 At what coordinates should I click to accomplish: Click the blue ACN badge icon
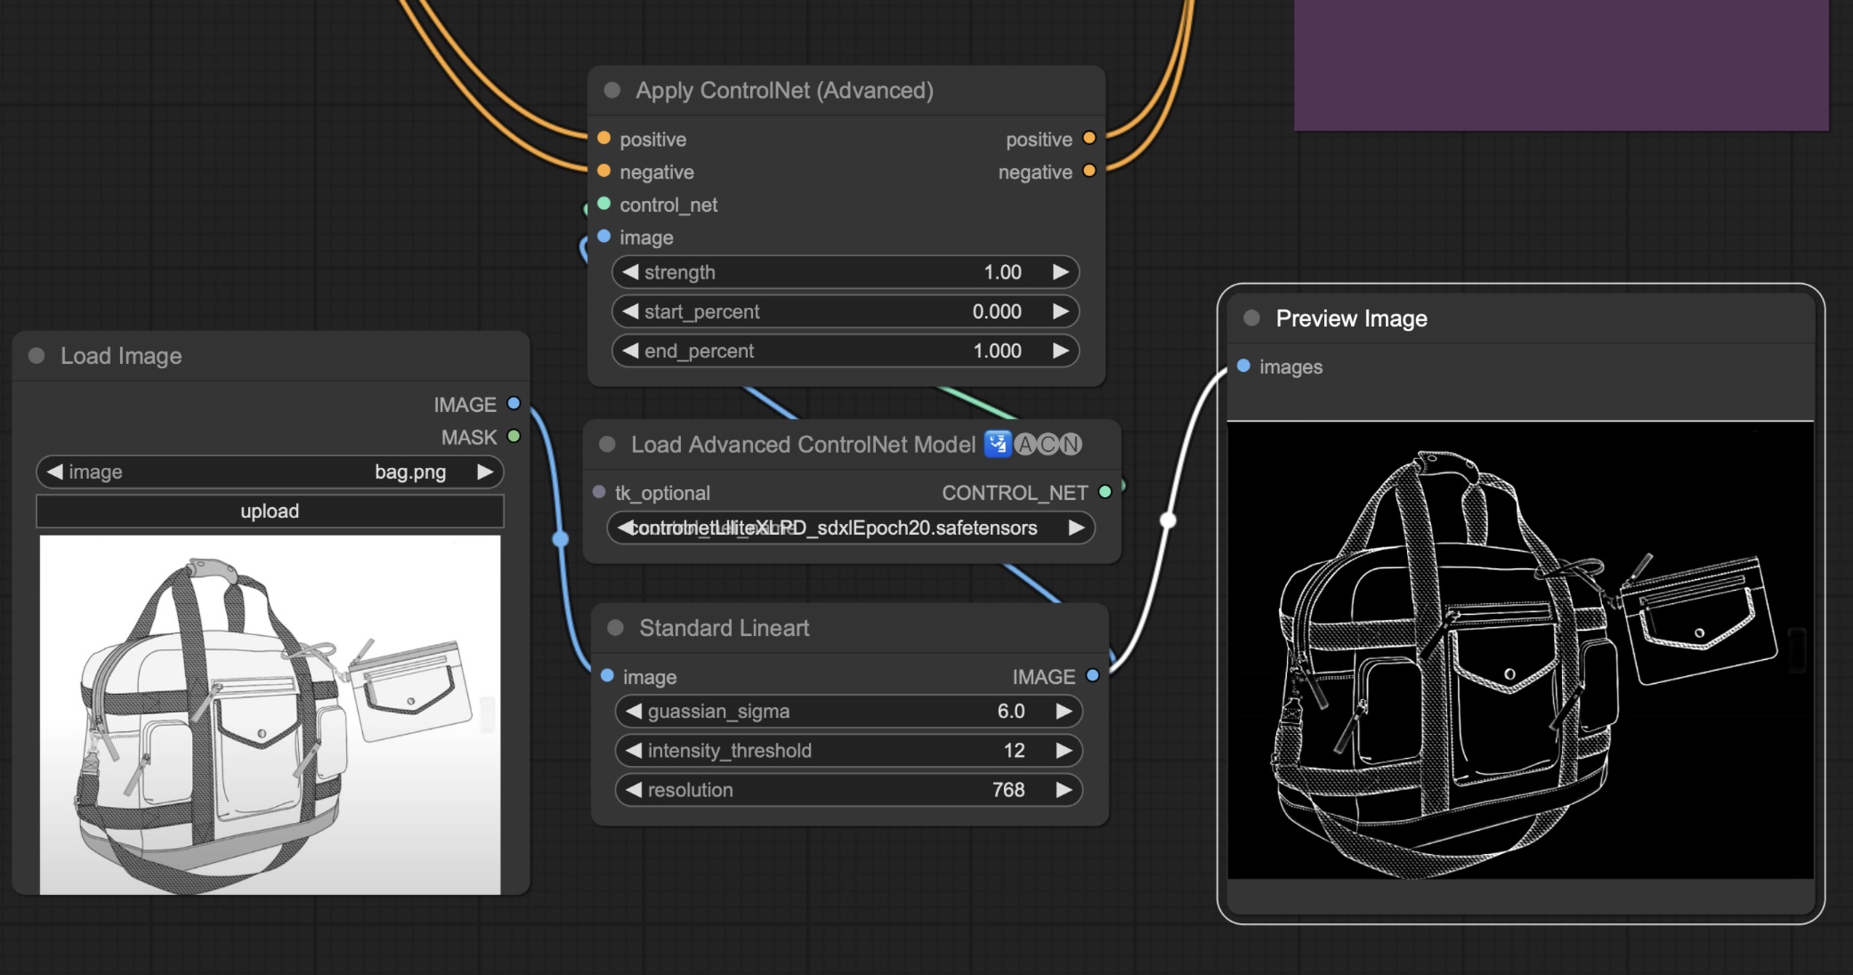point(998,444)
